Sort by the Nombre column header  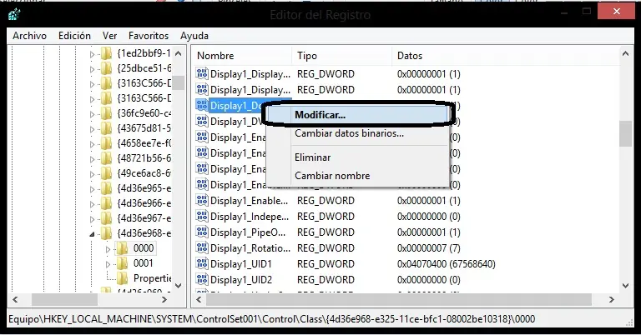242,56
